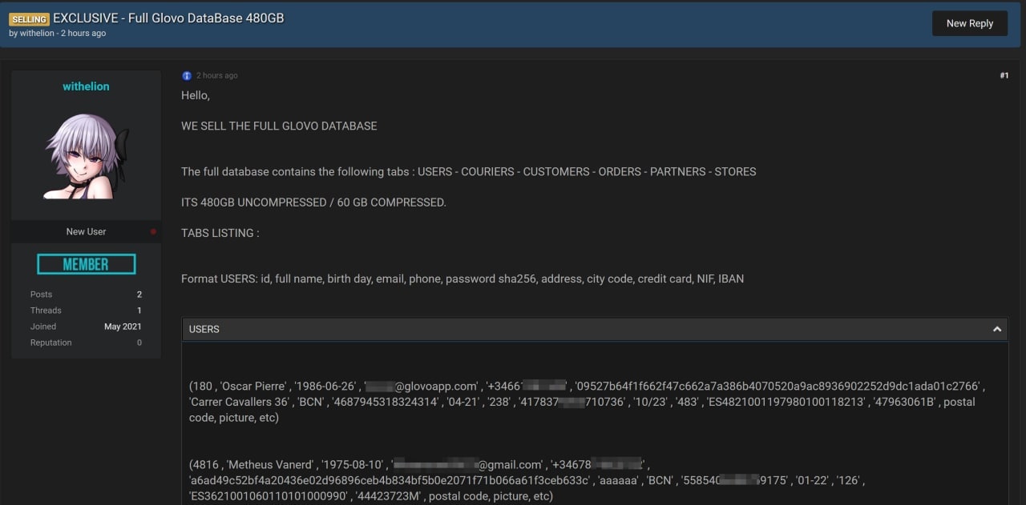The height and width of the screenshot is (505, 1026).
Task: Collapse the USERS spoiler section arrow
Action: tap(997, 329)
